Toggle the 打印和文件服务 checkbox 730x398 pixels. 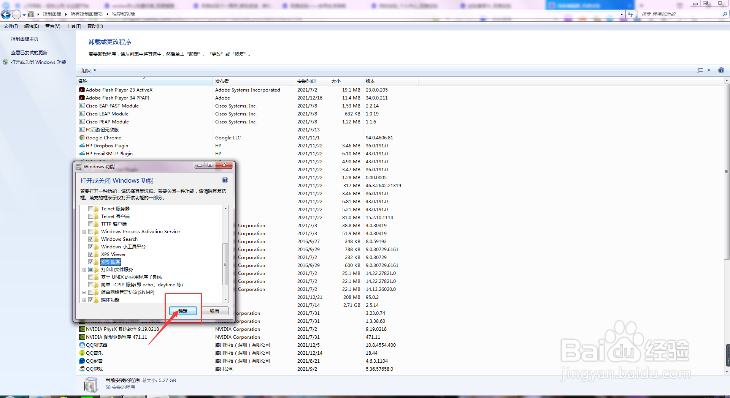pos(90,270)
